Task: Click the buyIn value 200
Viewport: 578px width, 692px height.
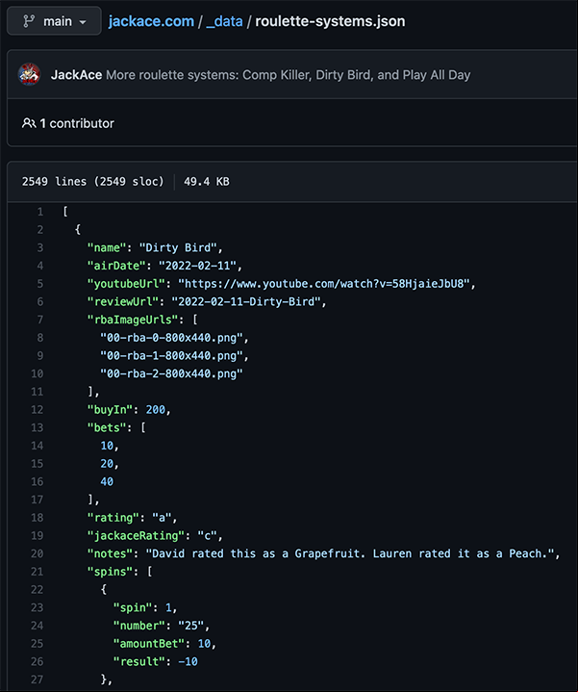Action: coord(156,410)
